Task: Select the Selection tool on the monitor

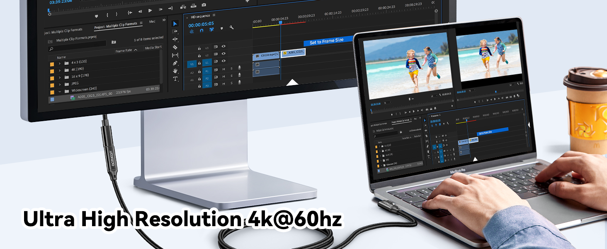Action: 175,24
